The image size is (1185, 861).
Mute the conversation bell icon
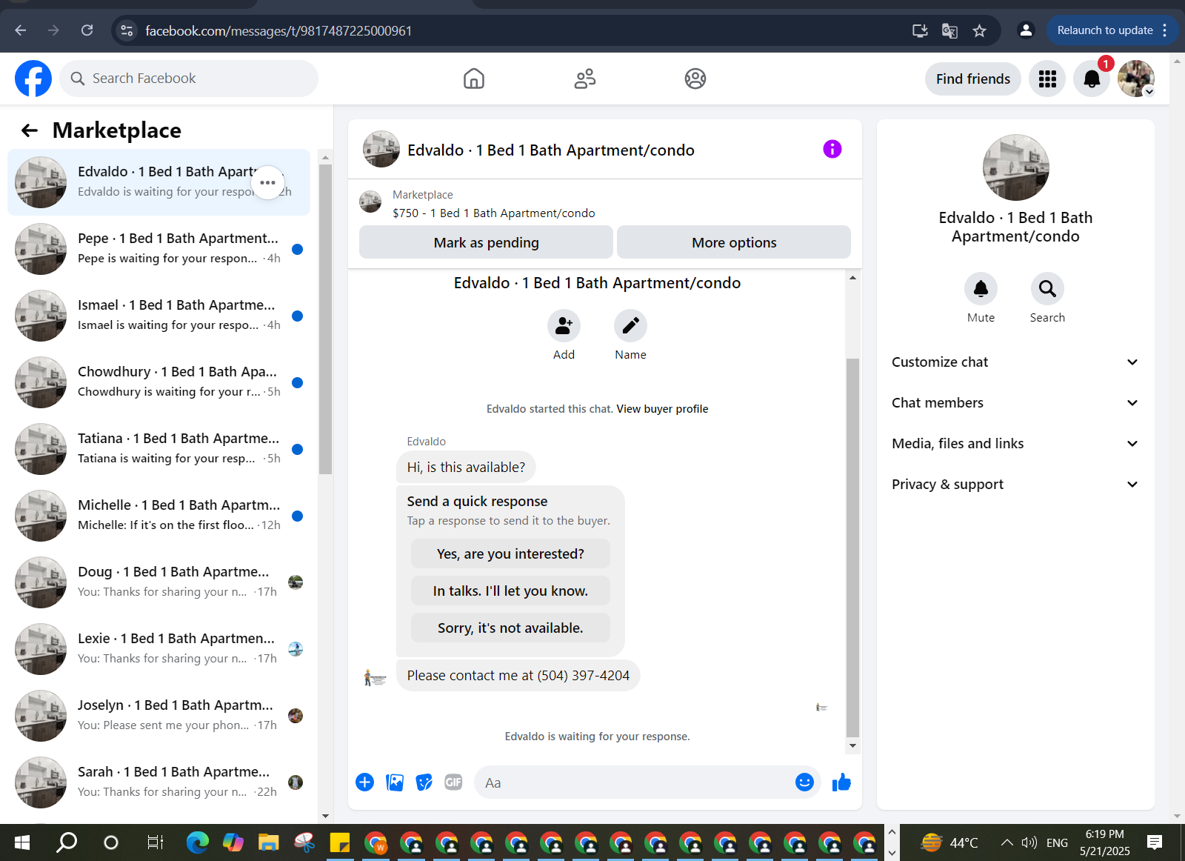[x=981, y=289]
